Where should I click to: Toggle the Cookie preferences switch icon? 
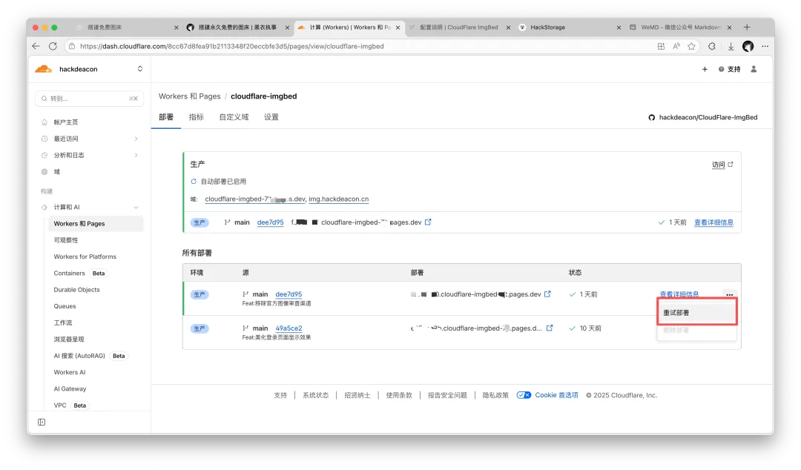pos(524,395)
